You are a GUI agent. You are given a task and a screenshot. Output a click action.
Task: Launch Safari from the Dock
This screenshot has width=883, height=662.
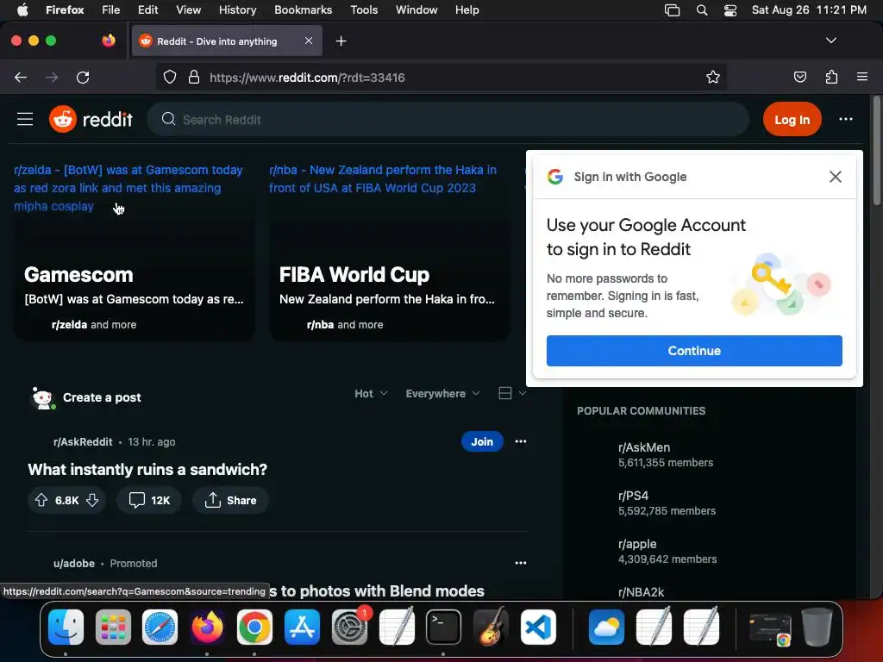tap(160, 628)
